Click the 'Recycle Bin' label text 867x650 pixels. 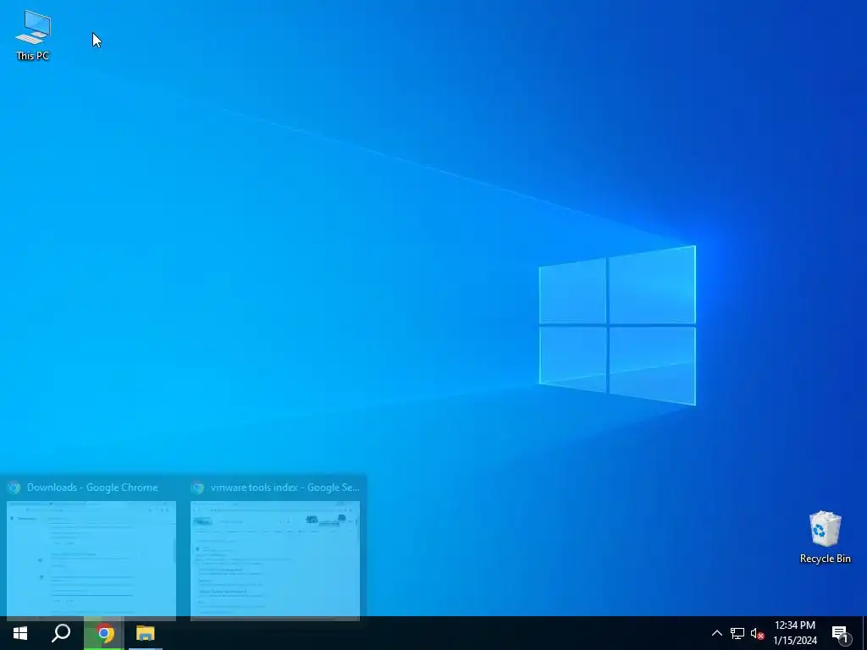point(825,559)
